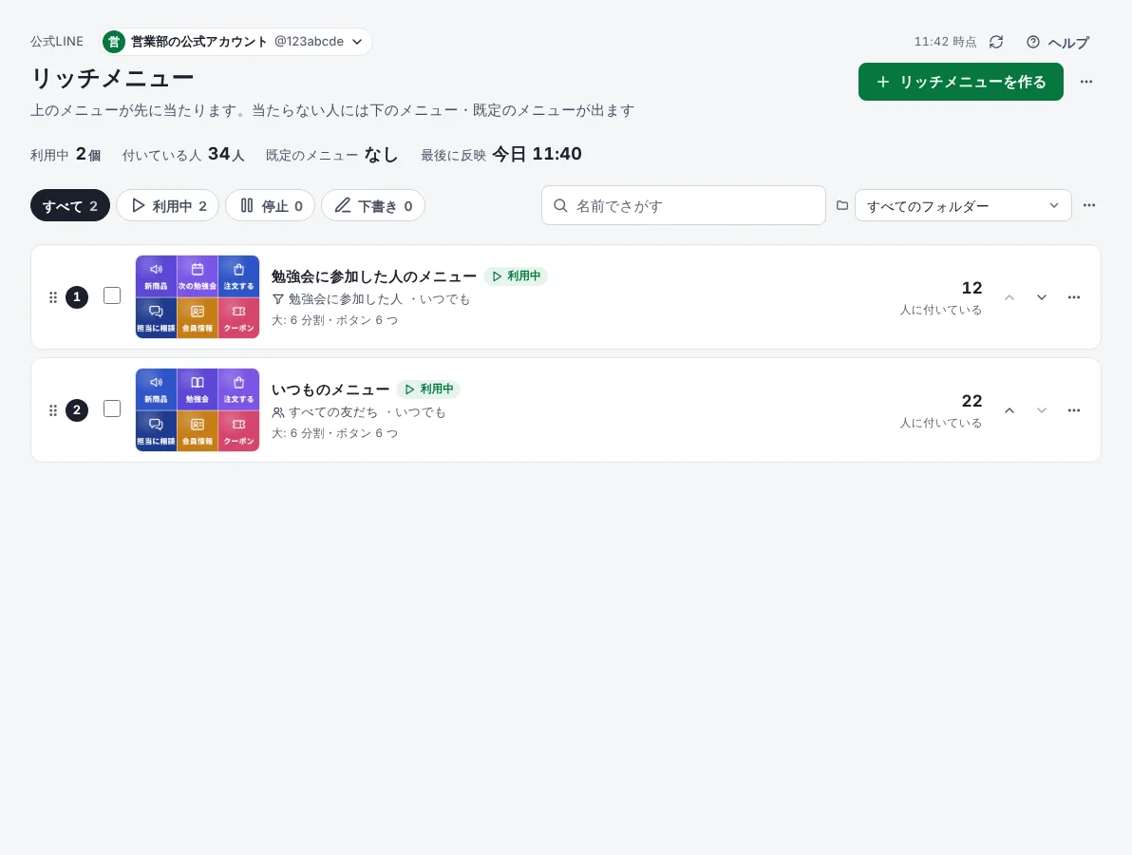Image resolution: width=1132 pixels, height=855 pixels.
Task: Click the 利用中 badge on いつものメニュー
Action: pos(428,389)
